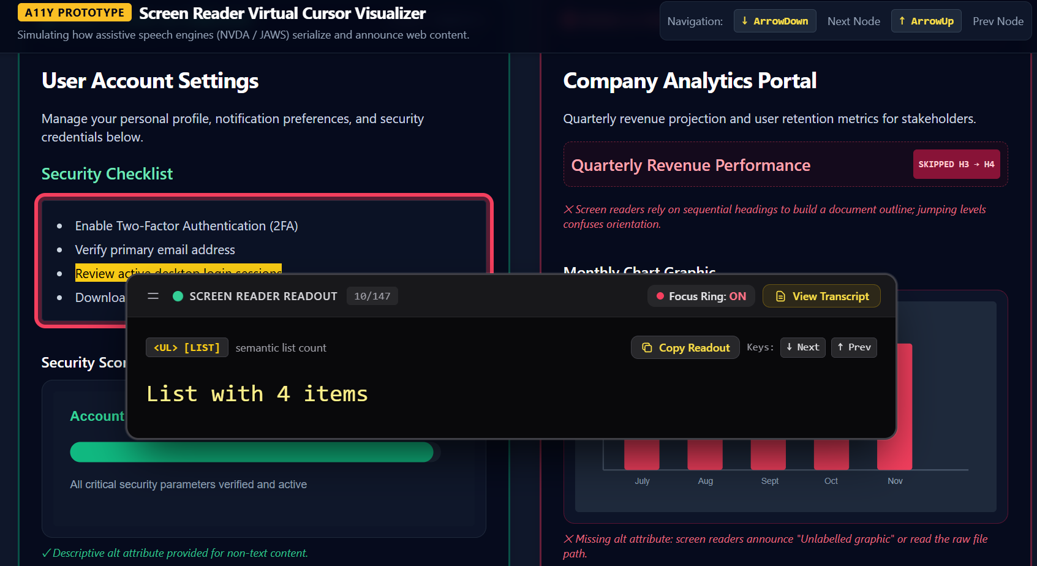This screenshot has height=566, width=1037.
Task: Click the A11Y PROTOTYPE badge
Action: (75, 12)
